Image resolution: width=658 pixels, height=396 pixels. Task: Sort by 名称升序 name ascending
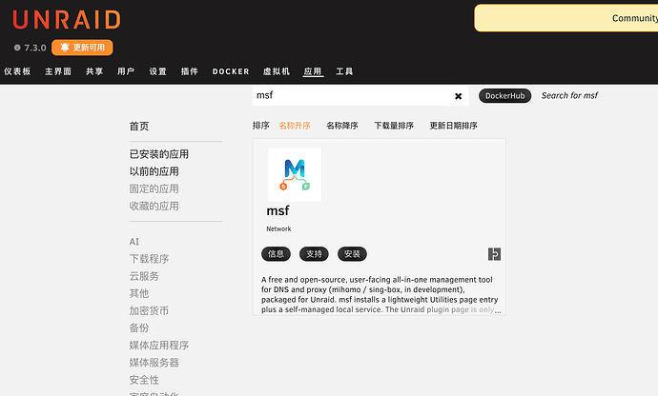295,126
